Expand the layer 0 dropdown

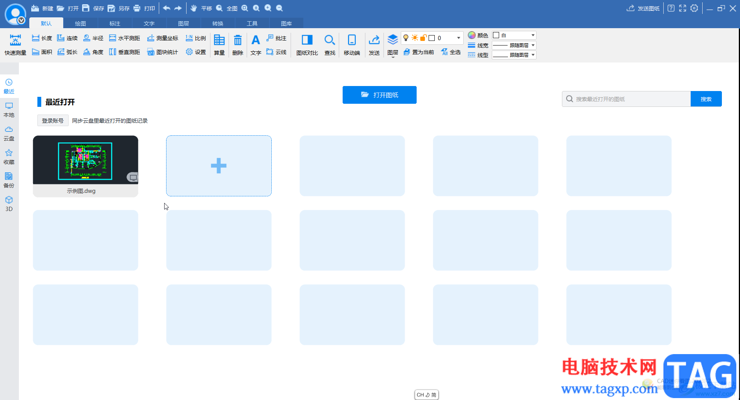(x=458, y=38)
